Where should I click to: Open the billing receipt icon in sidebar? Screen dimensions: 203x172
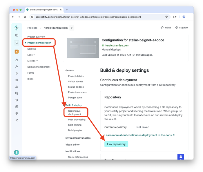click(x=17, y=107)
